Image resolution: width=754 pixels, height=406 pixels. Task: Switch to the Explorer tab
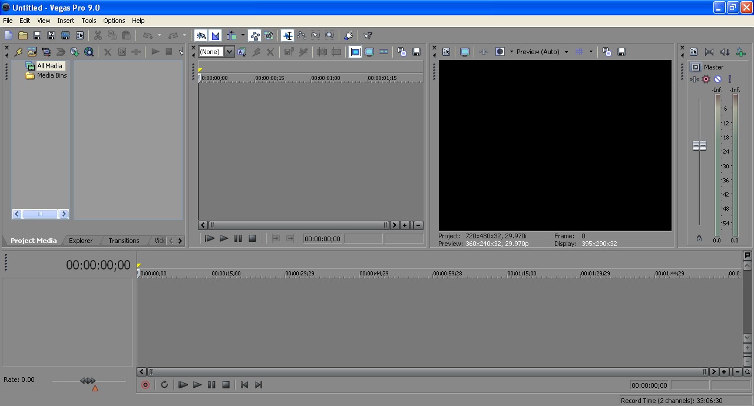(81, 241)
